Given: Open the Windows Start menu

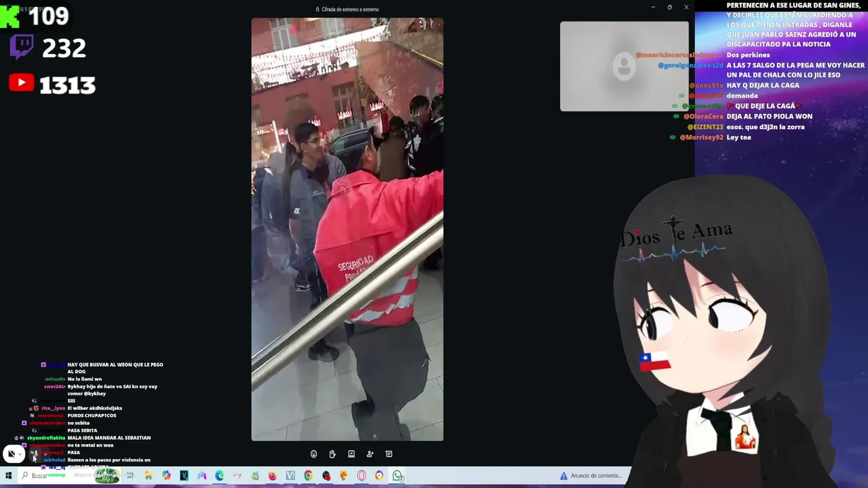Looking at the screenshot, I should tap(8, 476).
